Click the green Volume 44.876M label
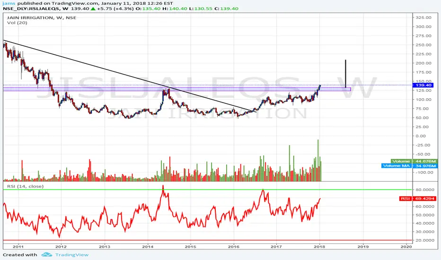This screenshot has width=441, height=260. (x=414, y=161)
